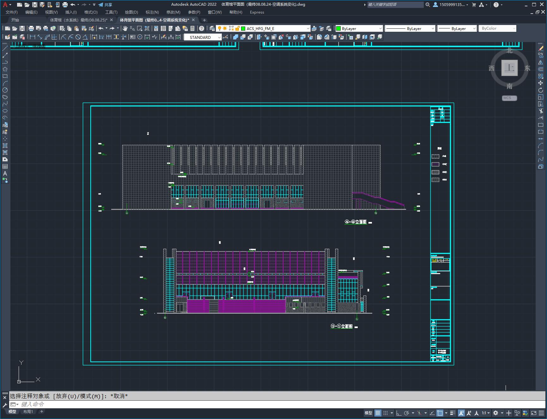Open the Table tool in left toolbar
The height and width of the screenshot is (419, 547).
pyautogui.click(x=5, y=166)
